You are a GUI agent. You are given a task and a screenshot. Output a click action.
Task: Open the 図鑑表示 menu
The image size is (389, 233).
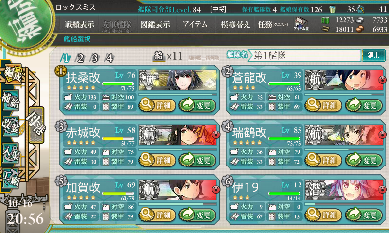point(155,24)
